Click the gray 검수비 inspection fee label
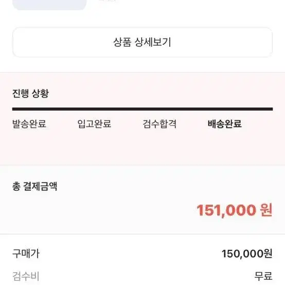Image resolution: width=285 pixels, height=285 pixels. [x=26, y=276]
